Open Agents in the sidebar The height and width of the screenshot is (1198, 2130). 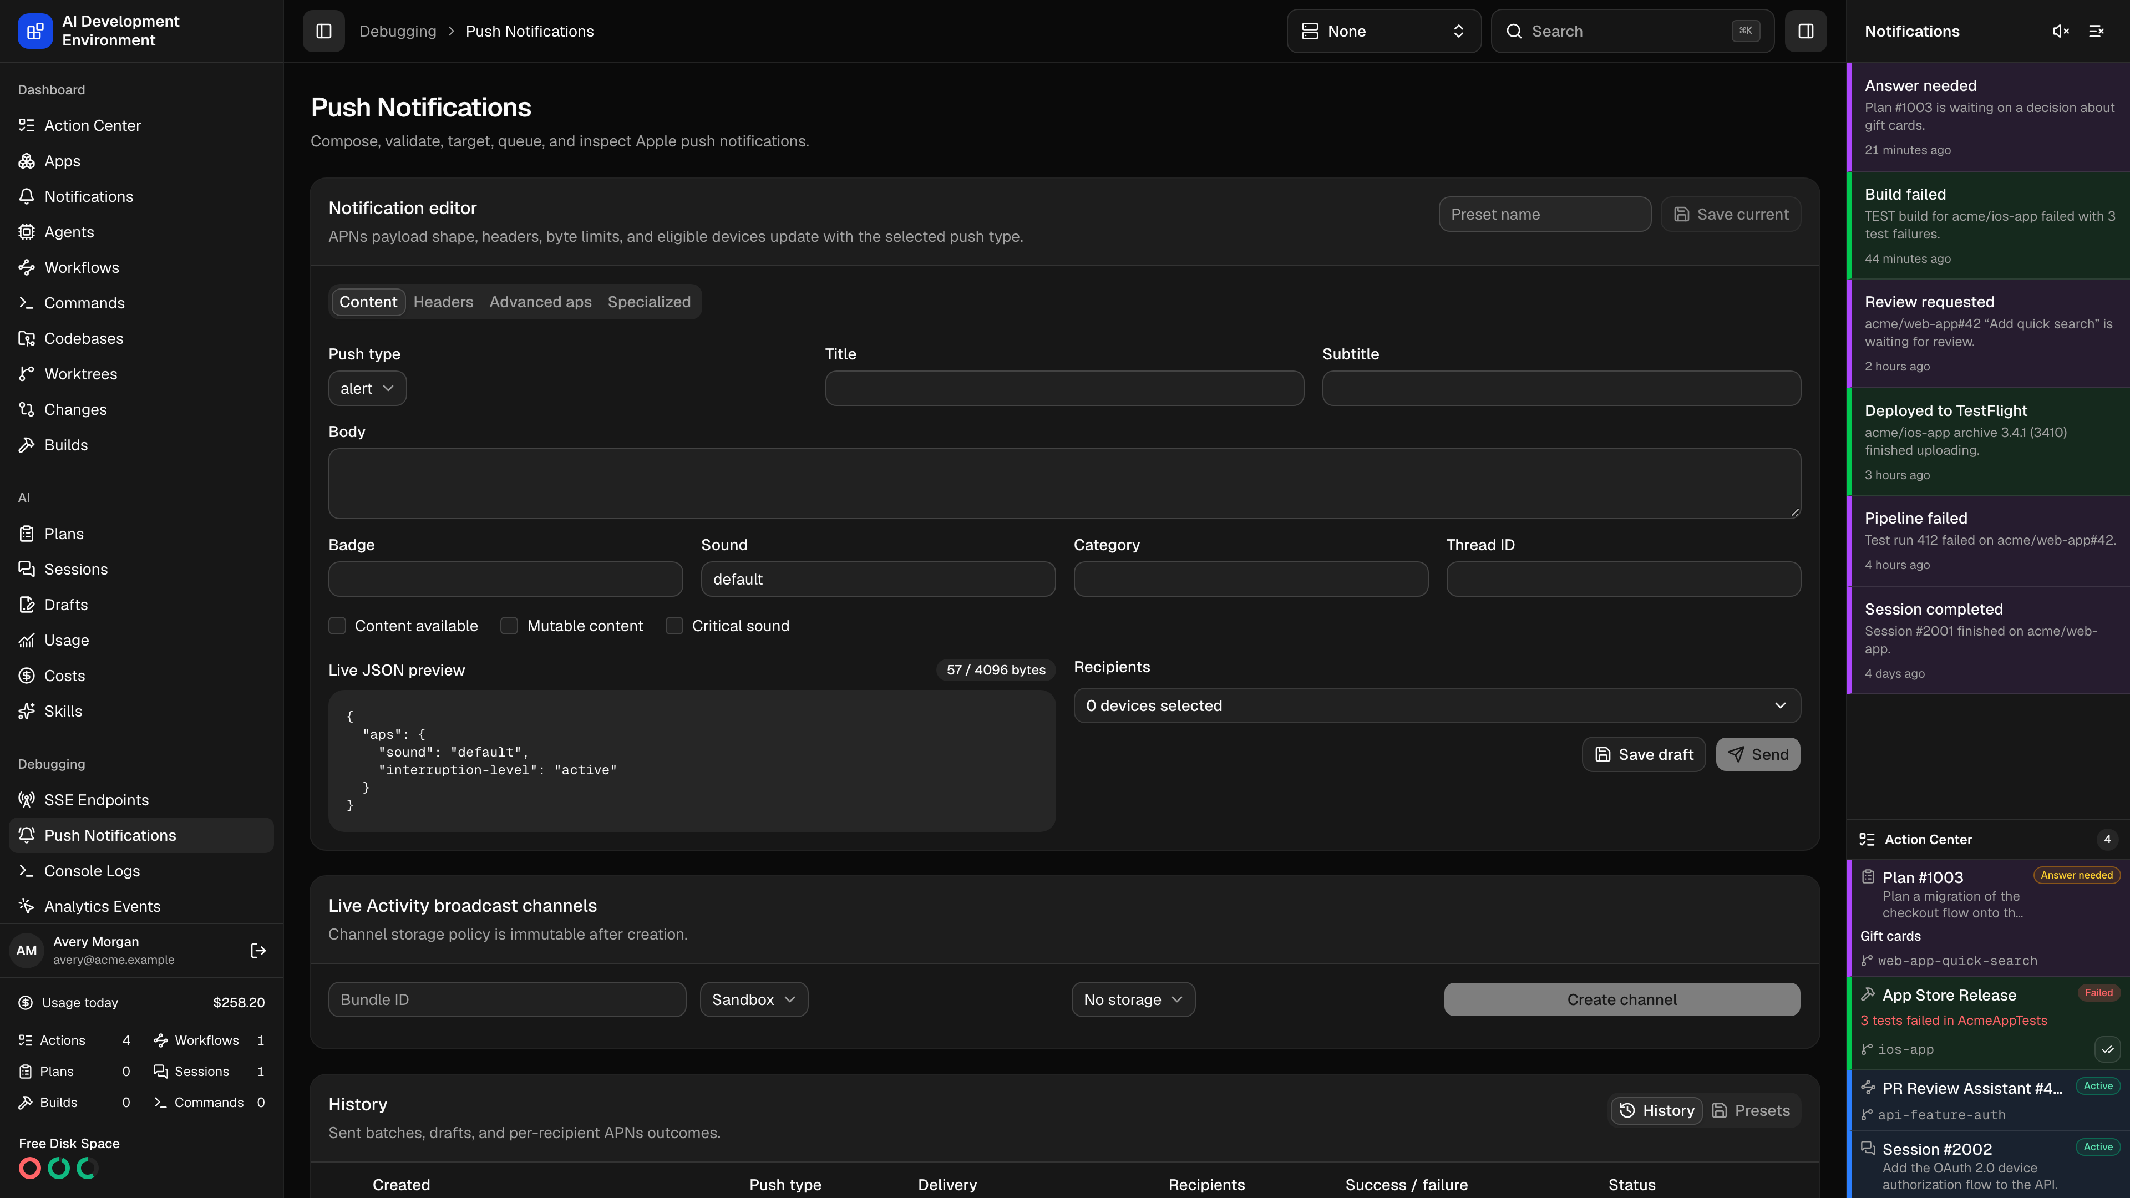[141, 232]
